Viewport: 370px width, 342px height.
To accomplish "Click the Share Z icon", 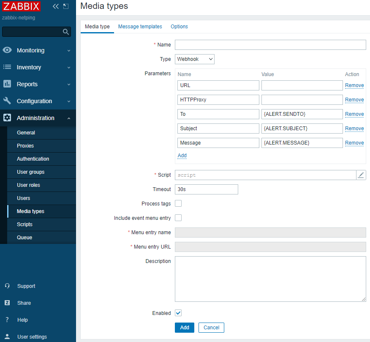I will 7,303.
